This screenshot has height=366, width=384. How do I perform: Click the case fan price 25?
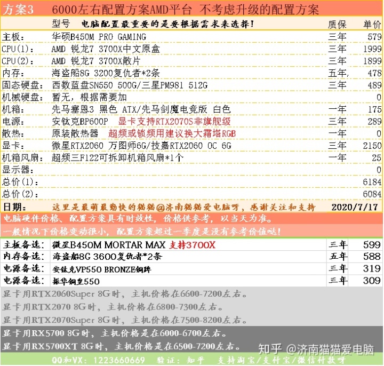pyautogui.click(x=377, y=157)
